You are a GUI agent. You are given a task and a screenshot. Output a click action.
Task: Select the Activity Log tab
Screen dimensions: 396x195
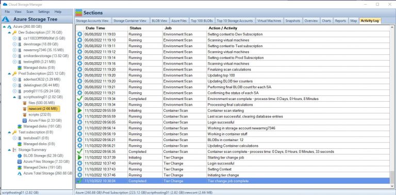point(370,21)
